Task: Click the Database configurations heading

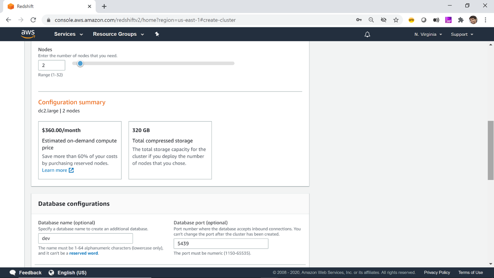Action: coord(74,204)
